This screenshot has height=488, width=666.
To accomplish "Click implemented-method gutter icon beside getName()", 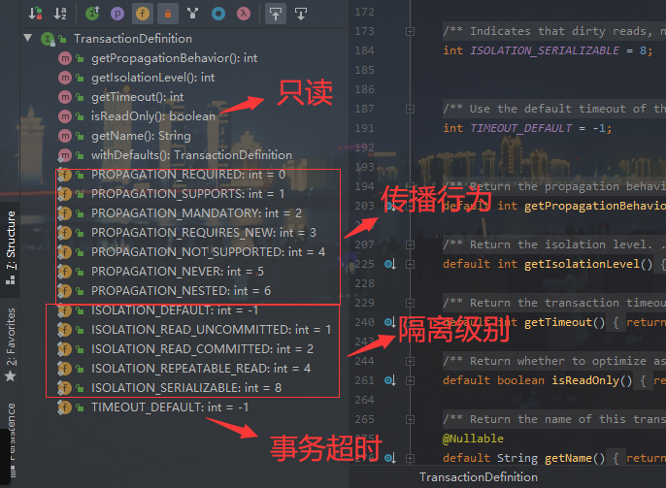I will click(x=390, y=458).
